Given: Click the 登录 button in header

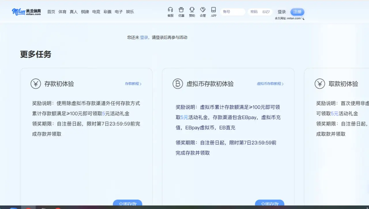Looking at the screenshot, I should [282, 12].
